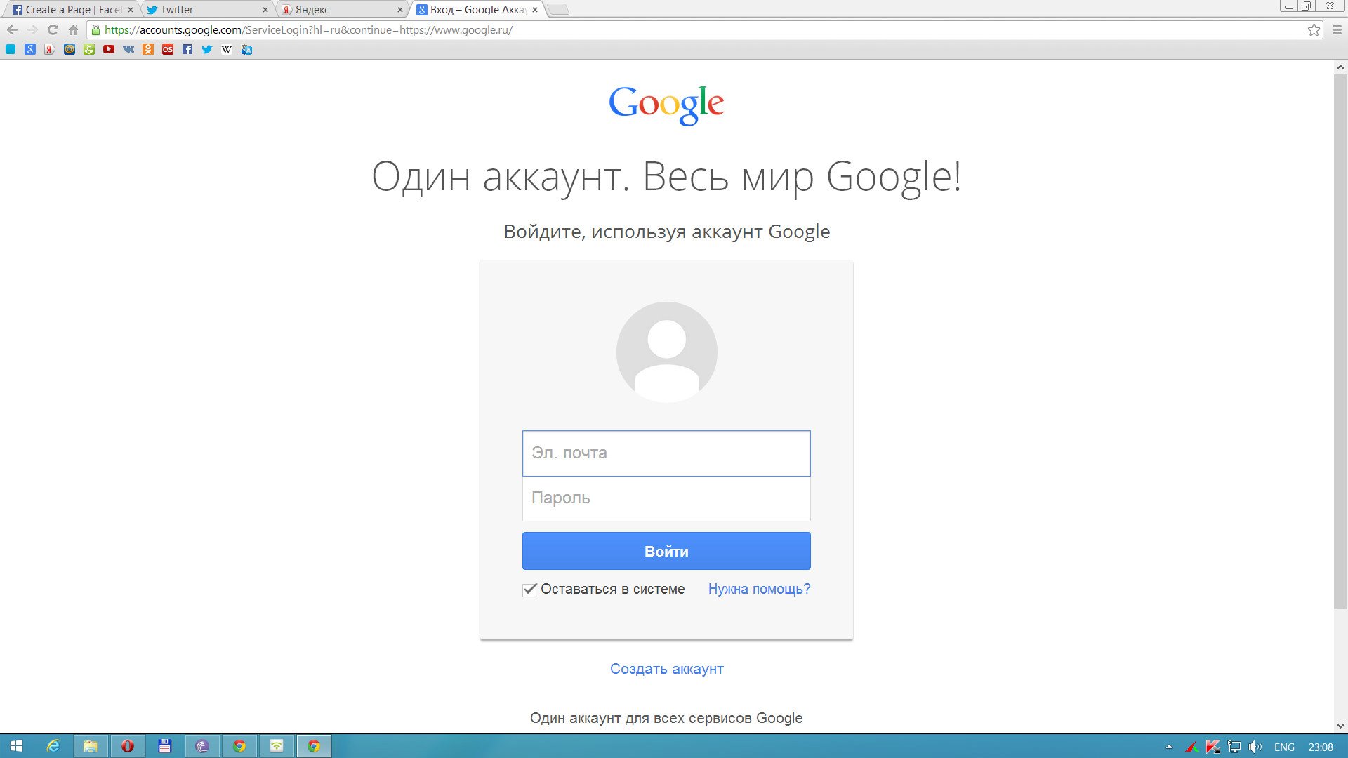Open the translator bookmark icon
The height and width of the screenshot is (758, 1348).
coord(246,49)
